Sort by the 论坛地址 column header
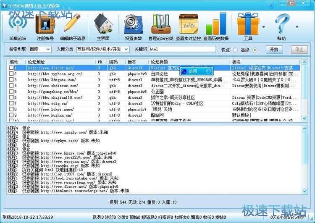315x223 pixels. pos(60,62)
